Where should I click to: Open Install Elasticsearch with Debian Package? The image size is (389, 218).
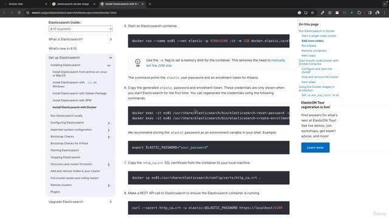pos(80,93)
